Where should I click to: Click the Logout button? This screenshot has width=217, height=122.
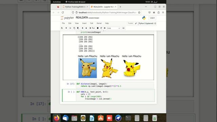click(x=152, y=18)
